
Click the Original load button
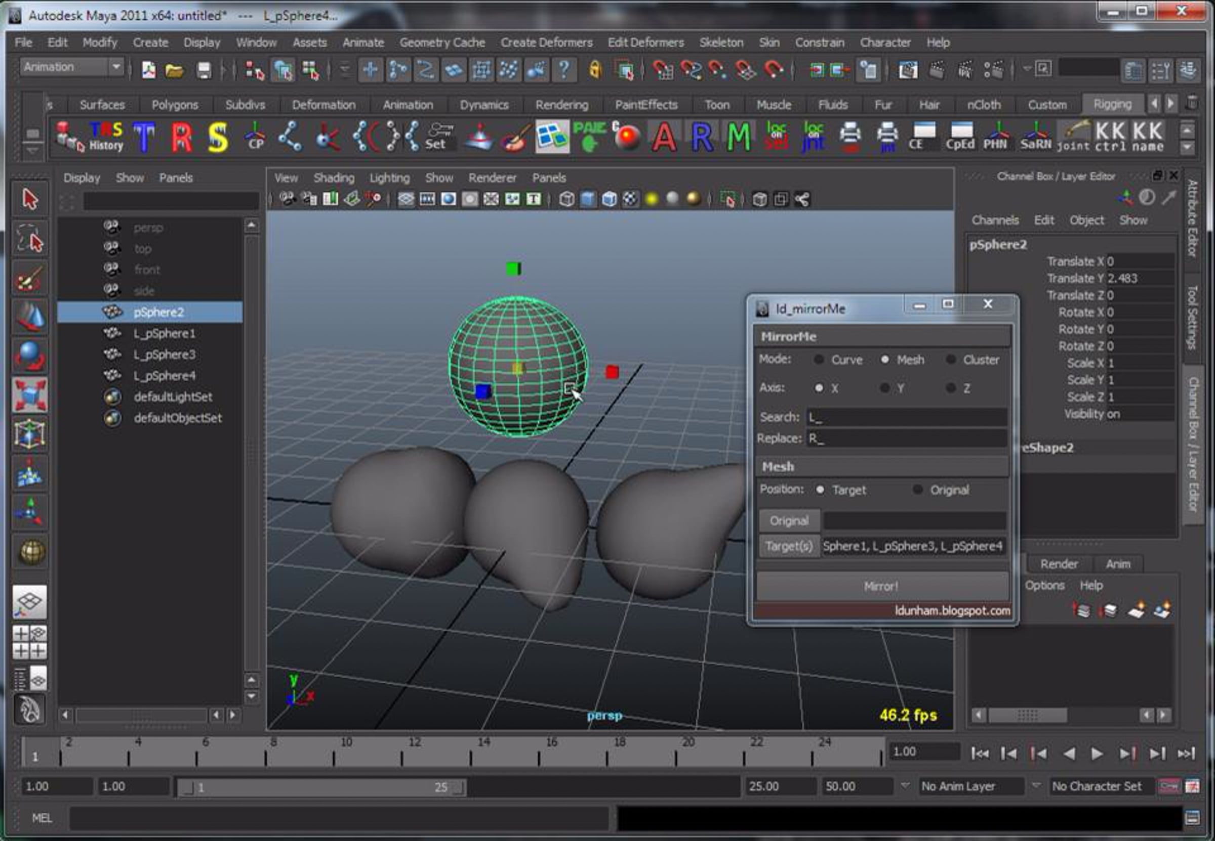789,520
